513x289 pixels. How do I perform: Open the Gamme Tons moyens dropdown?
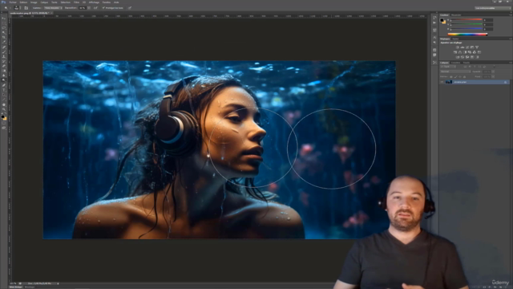(x=54, y=8)
